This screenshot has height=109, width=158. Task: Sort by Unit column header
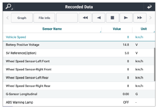click(x=144, y=29)
